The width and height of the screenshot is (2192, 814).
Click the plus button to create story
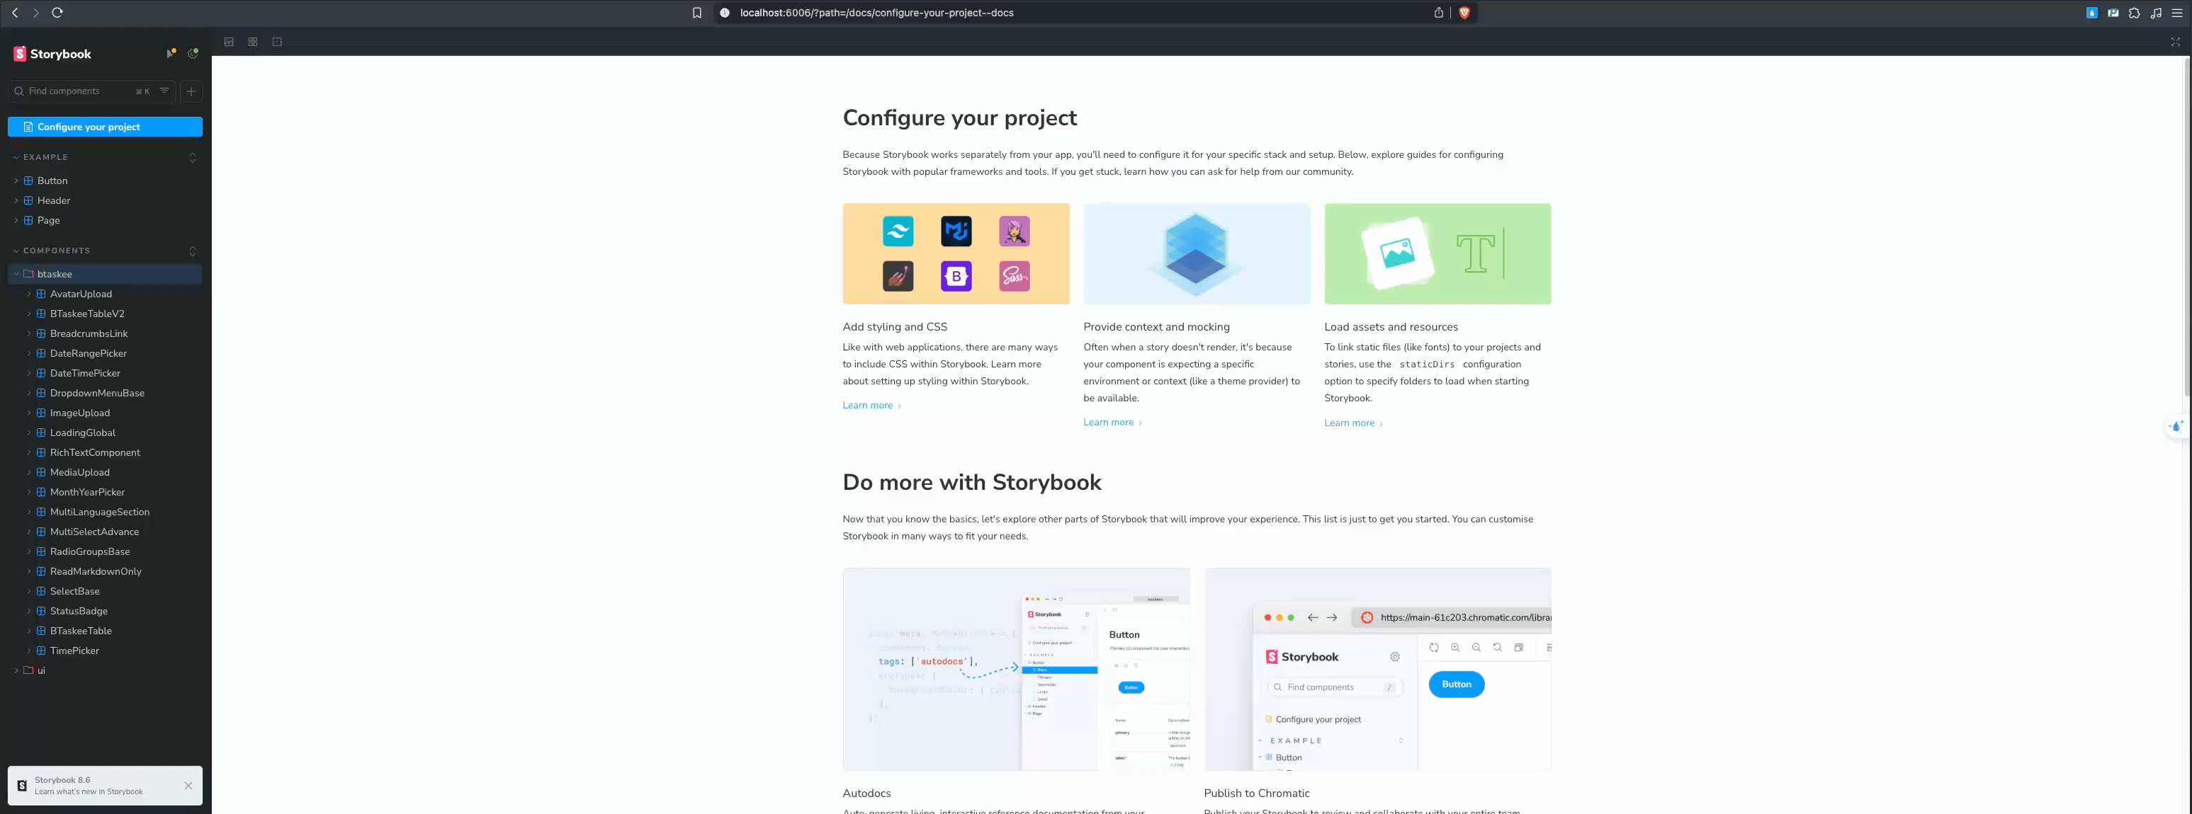[191, 91]
